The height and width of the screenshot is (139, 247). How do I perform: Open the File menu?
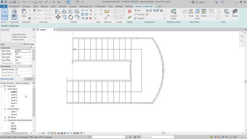3,7
